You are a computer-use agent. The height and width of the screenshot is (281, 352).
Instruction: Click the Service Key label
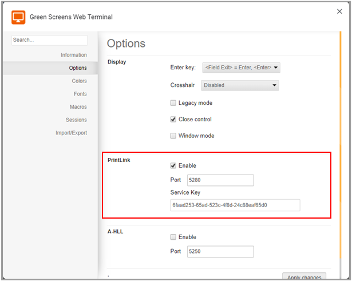[x=185, y=192]
